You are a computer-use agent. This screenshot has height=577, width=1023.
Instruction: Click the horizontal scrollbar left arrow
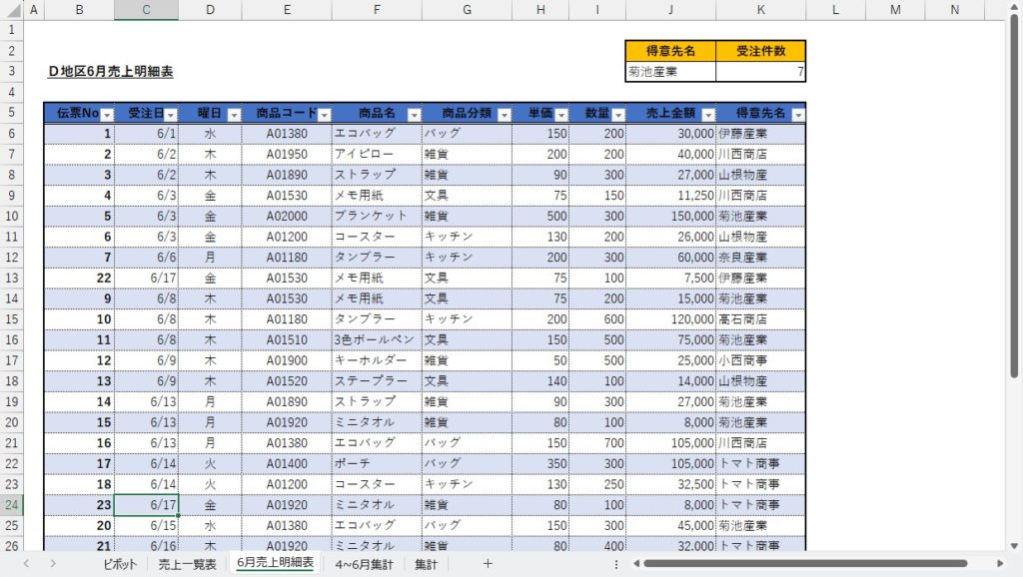(633, 564)
